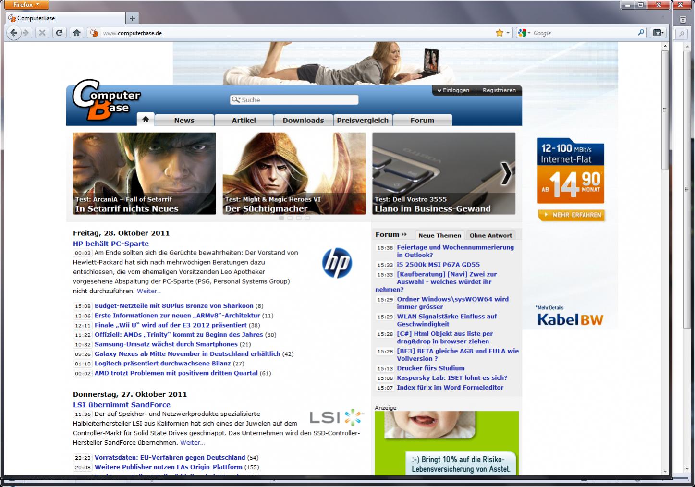This screenshot has width=695, height=487.
Task: Open forum thread Drucker fürs Studium
Action: tap(430, 368)
